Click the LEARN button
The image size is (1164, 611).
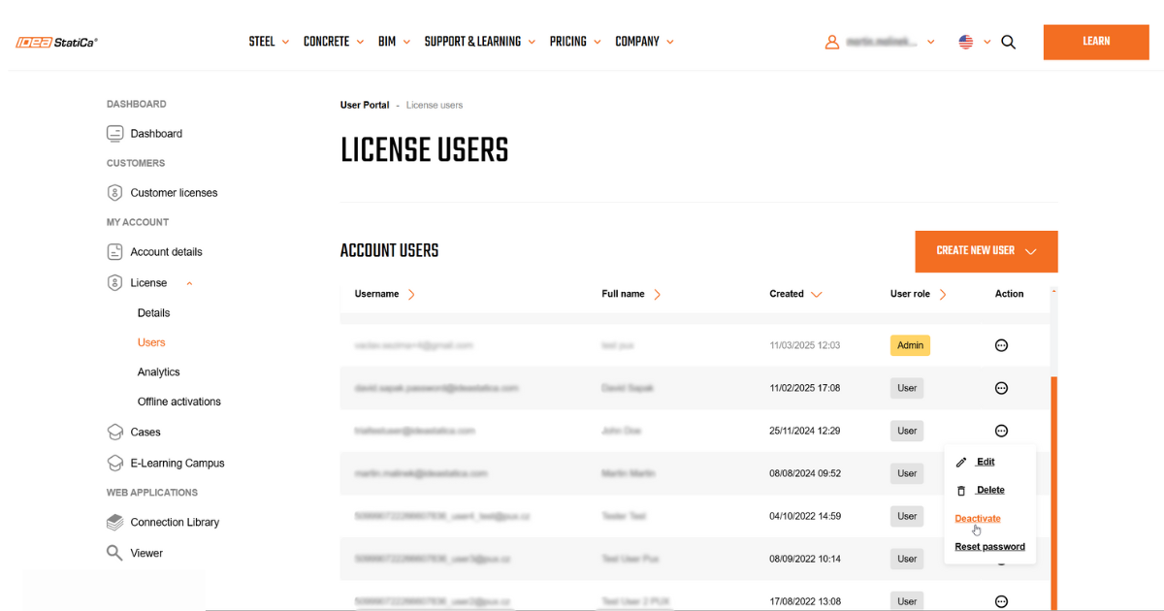(x=1096, y=42)
